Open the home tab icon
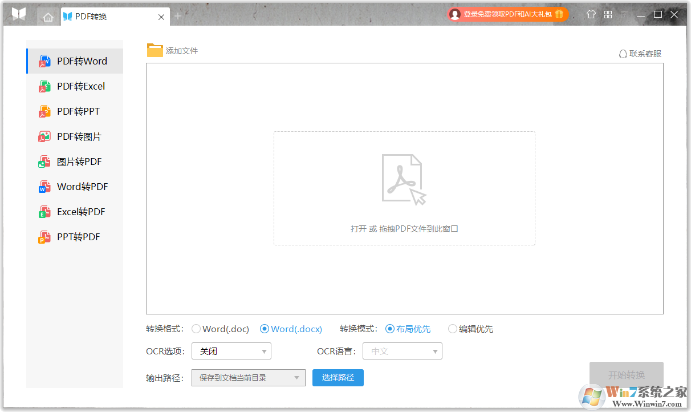Screen dimensions: 691x412 coord(48,17)
